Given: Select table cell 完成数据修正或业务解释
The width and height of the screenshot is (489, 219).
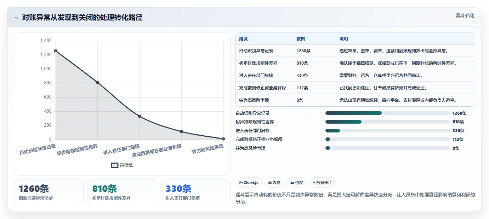Looking at the screenshot, I should tap(262, 88).
